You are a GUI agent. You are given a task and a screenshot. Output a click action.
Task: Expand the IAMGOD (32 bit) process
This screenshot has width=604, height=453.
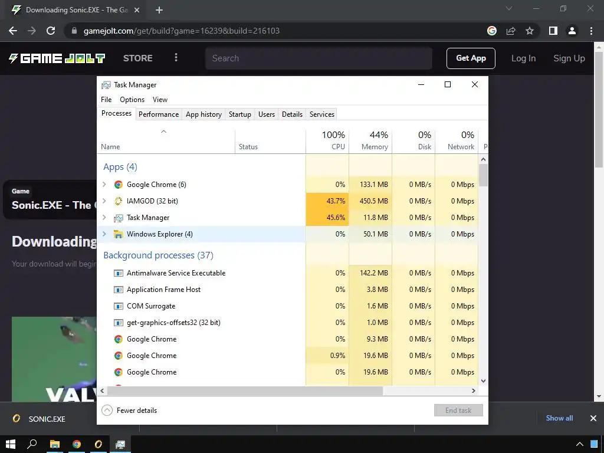[104, 201]
